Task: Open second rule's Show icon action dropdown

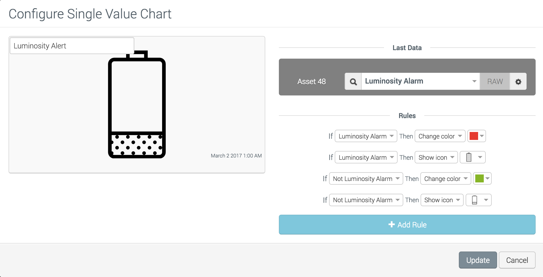Action: [436, 157]
